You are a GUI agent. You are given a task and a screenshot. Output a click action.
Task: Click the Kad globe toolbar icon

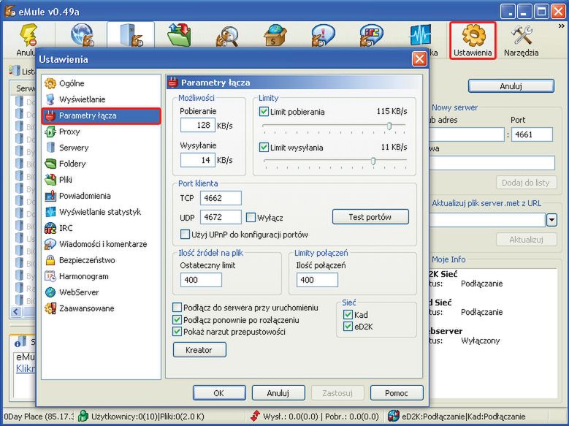tap(83, 35)
